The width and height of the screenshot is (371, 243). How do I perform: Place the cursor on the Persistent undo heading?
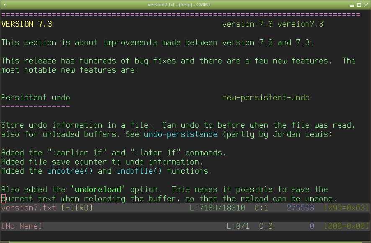pos(36,98)
